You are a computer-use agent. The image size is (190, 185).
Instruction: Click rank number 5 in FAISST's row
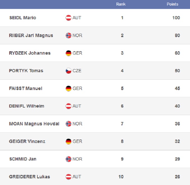(x=122, y=89)
